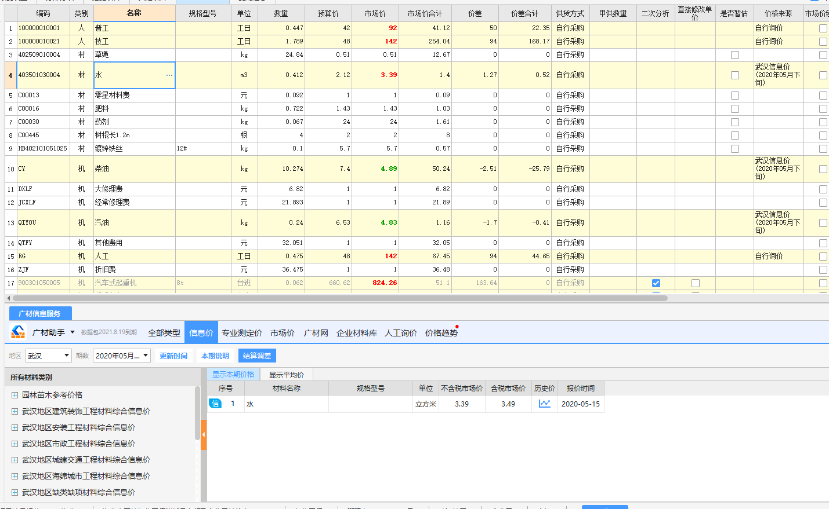The height and width of the screenshot is (509, 829).
Task: Click the 镀锌铁丝 name cell
Action: coord(134,149)
